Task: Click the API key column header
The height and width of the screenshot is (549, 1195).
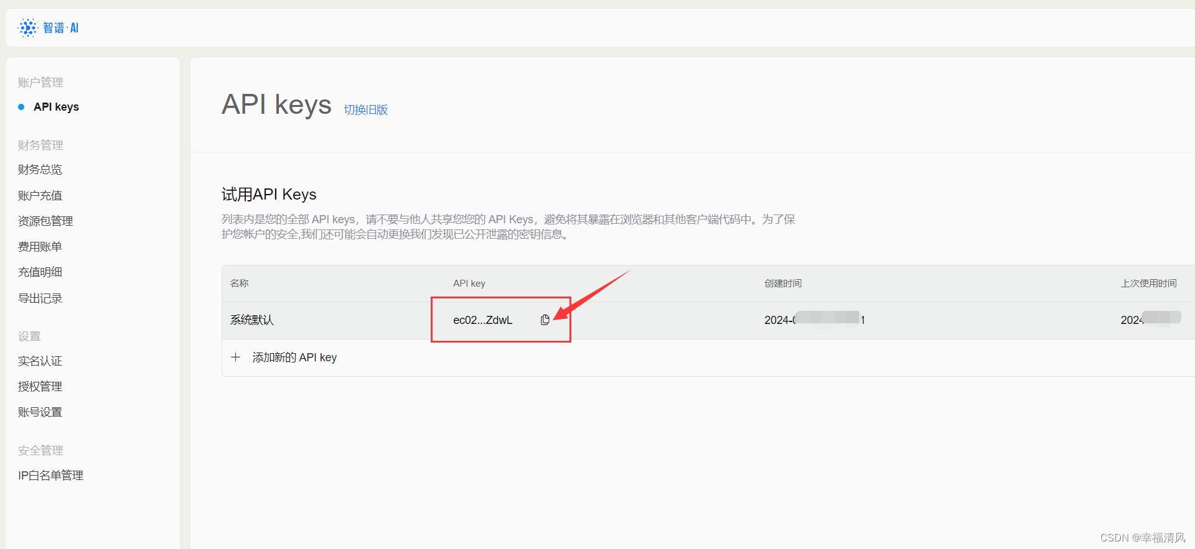Action: [469, 284]
